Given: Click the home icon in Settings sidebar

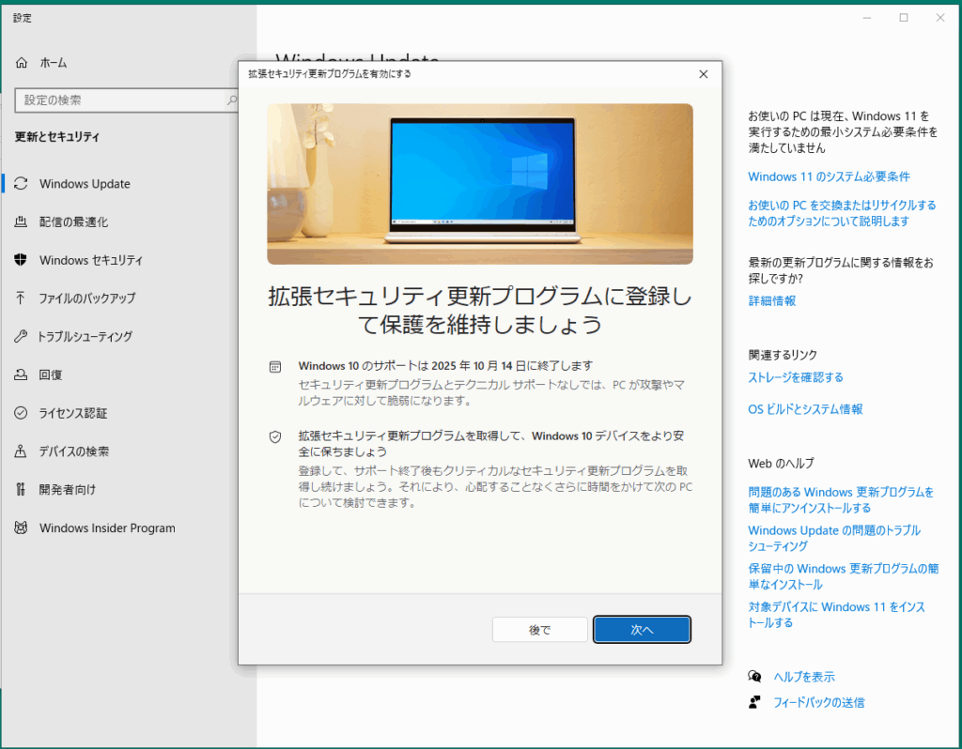Looking at the screenshot, I should pyautogui.click(x=22, y=63).
